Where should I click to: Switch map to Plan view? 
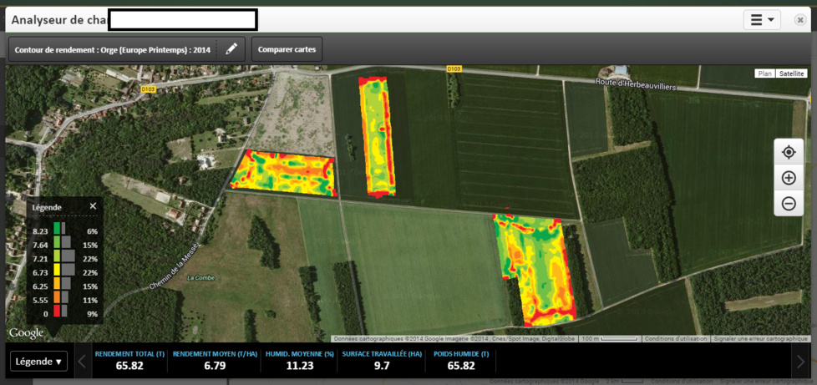click(x=764, y=73)
